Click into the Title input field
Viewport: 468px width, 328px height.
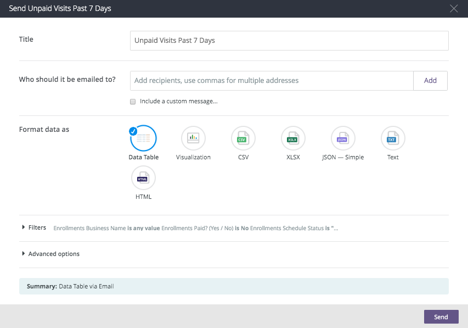pos(289,41)
